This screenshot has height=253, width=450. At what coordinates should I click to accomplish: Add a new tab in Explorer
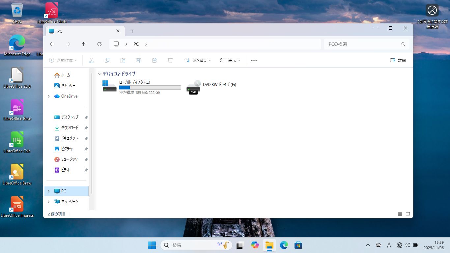(132, 31)
